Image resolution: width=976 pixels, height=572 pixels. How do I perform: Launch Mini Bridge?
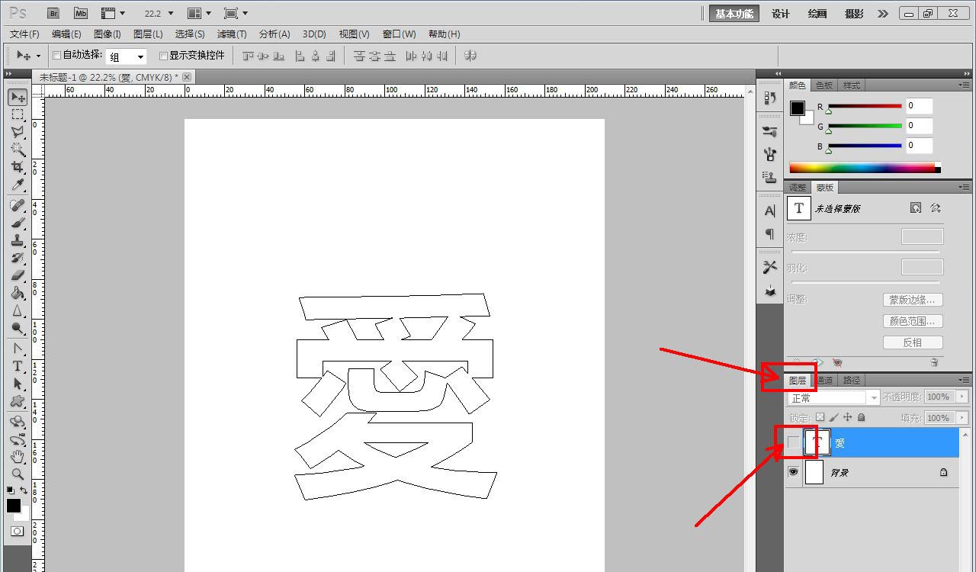tap(80, 14)
